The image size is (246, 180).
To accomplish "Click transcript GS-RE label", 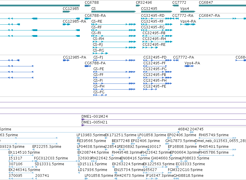I will [x=97, y=21].
